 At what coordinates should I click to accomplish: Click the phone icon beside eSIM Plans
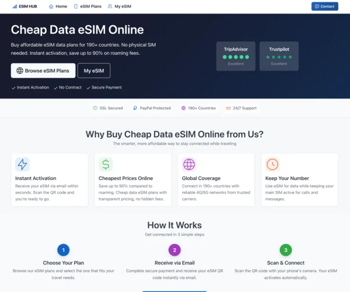[x=76, y=6]
